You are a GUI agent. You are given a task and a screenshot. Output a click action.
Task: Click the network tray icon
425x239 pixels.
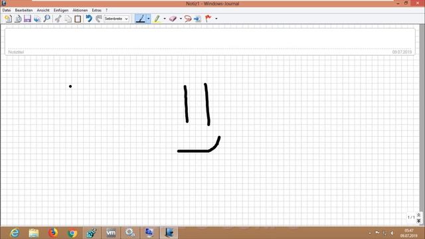[x=384, y=233]
